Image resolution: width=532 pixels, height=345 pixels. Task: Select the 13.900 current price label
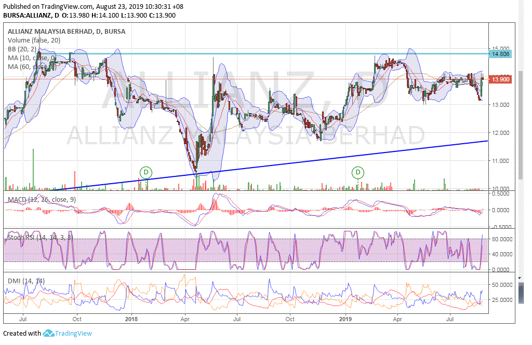tap(500, 79)
